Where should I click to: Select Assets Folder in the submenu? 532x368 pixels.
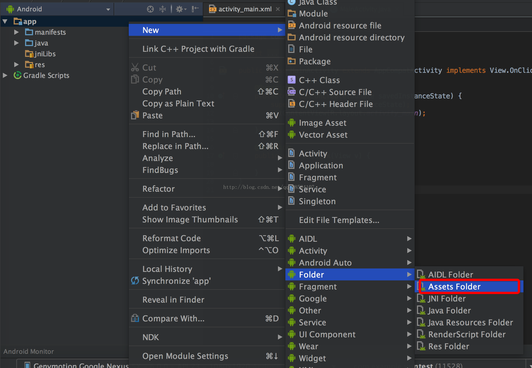pos(469,286)
